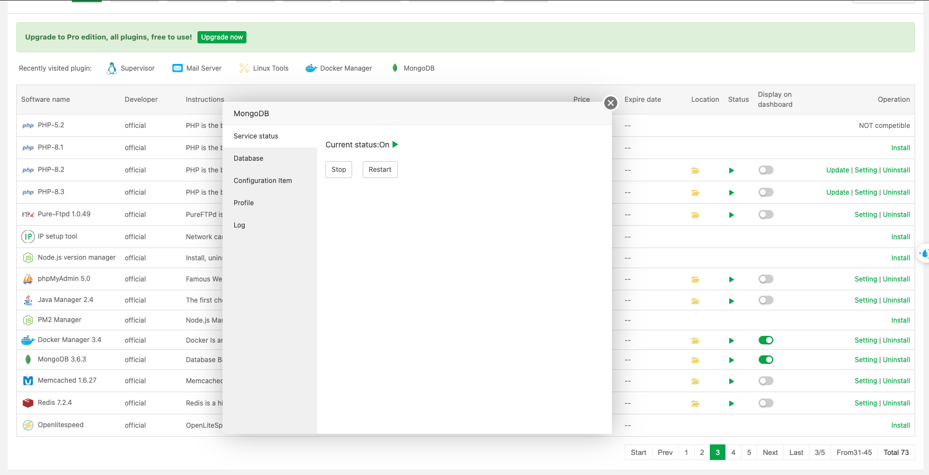Go to Prev page
The height and width of the screenshot is (475, 929).
click(x=665, y=453)
